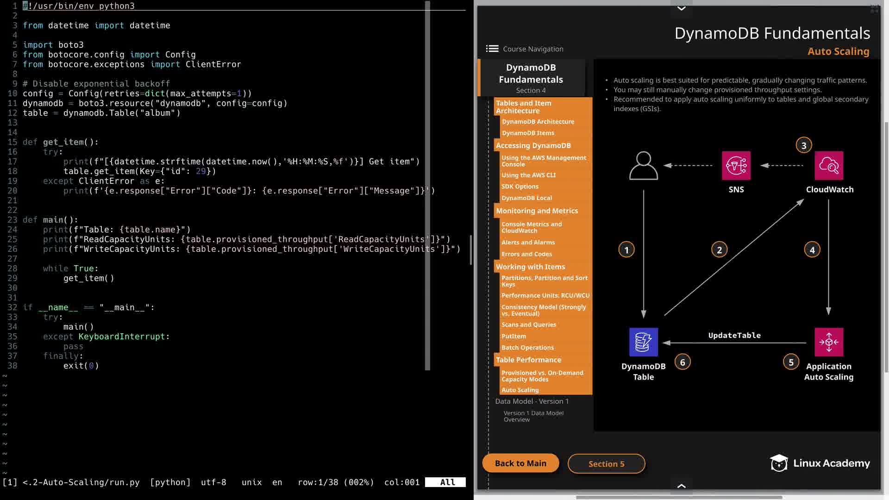Open the Data Model - Version 1 section
Viewport: 889px width, 500px height.
[x=532, y=401]
